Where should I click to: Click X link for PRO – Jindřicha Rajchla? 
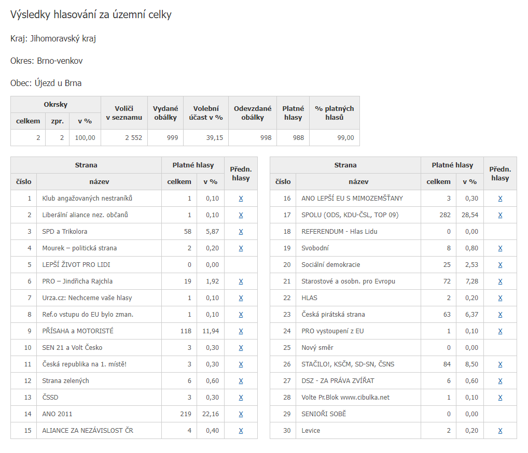pyautogui.click(x=241, y=281)
